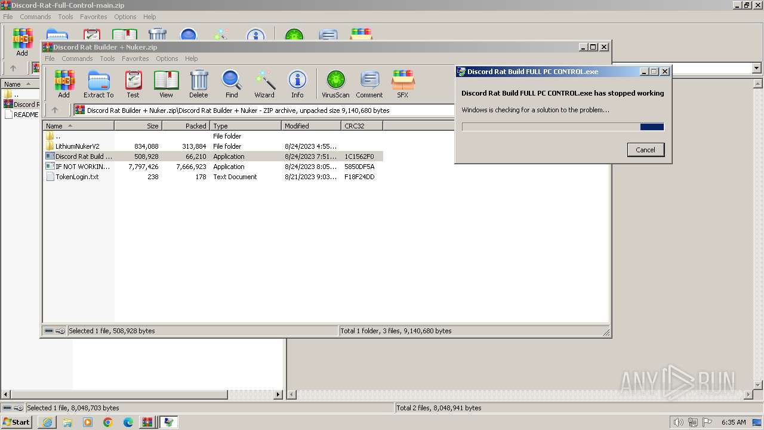Sort by Type column
This screenshot has height=430, width=764.
(x=245, y=126)
